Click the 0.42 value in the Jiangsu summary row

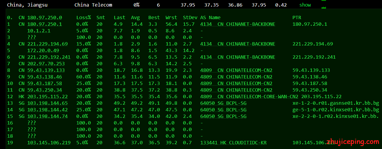coord(281,5)
